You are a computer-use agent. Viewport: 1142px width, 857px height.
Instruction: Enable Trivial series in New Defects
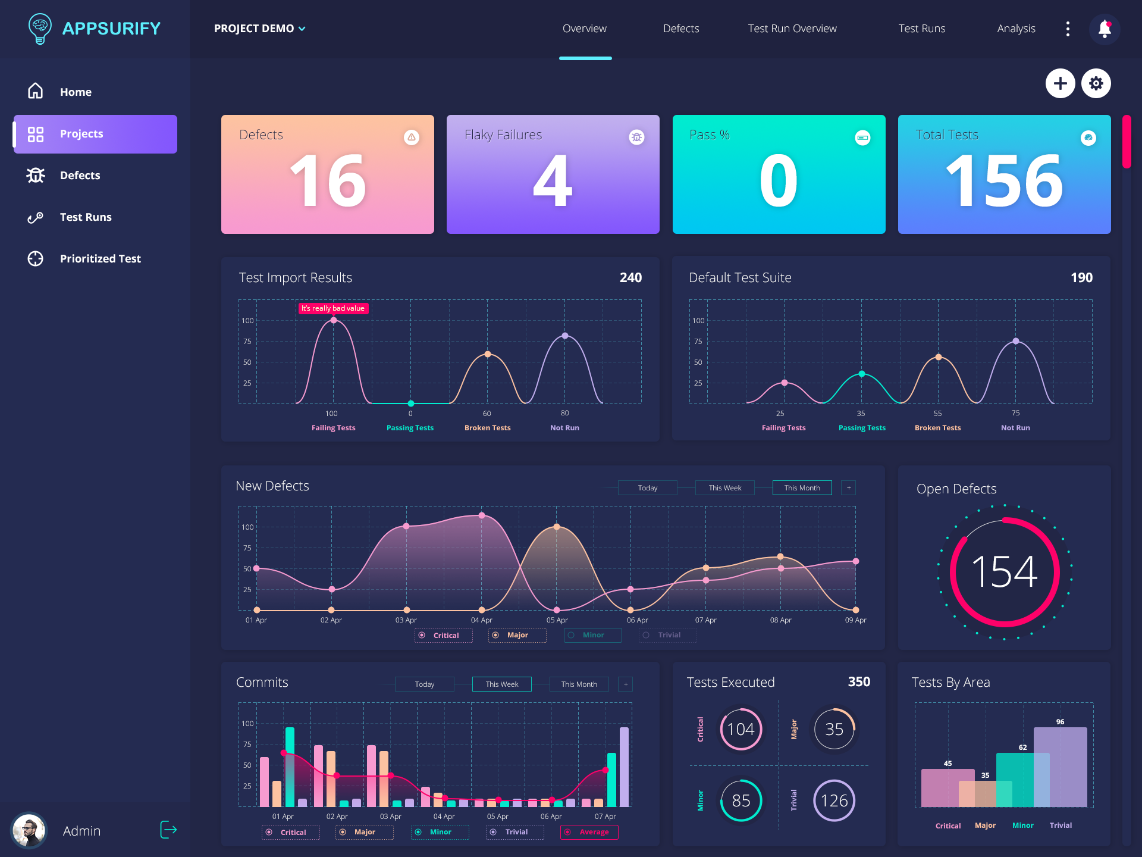point(667,636)
